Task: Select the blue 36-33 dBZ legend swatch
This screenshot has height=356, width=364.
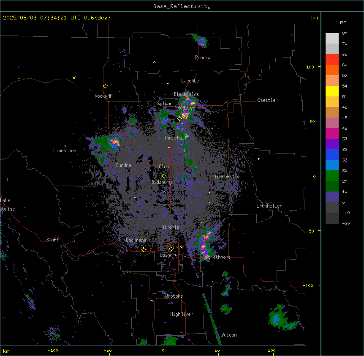Action: tap(332, 154)
